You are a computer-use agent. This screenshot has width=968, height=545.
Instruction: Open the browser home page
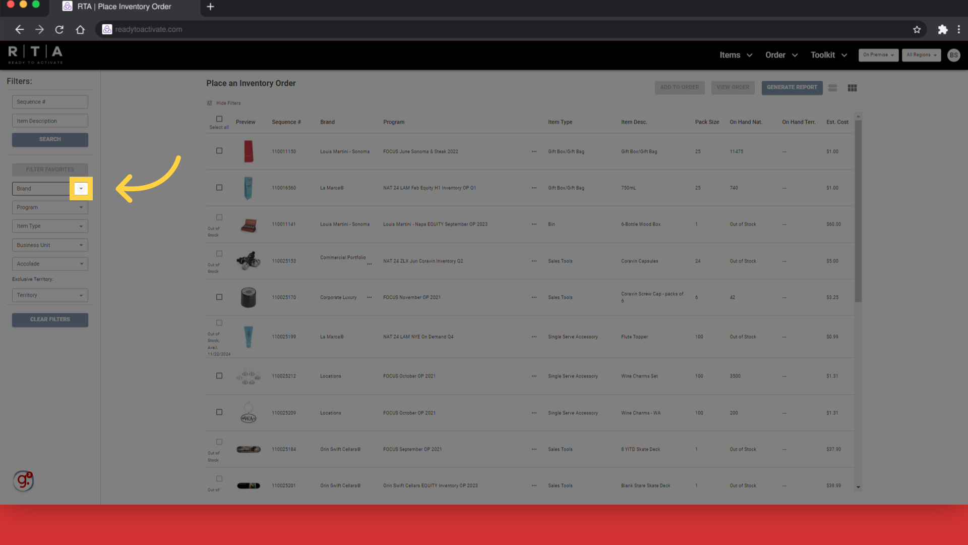[80, 29]
